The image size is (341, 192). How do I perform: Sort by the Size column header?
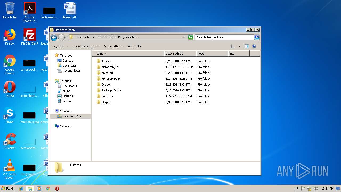tap(239, 54)
